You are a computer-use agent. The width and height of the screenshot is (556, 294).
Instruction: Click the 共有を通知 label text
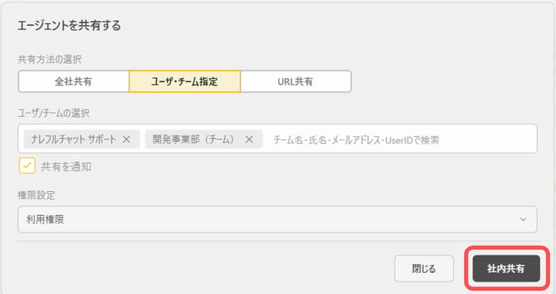(x=66, y=167)
